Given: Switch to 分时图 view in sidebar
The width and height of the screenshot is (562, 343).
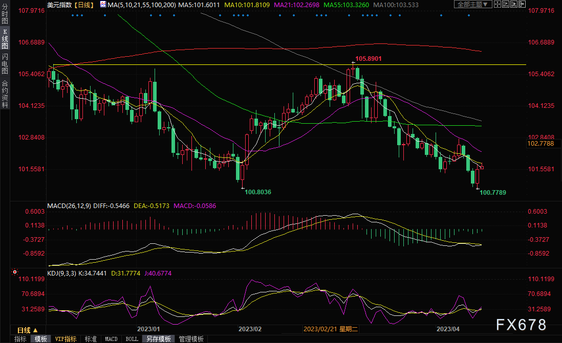Looking at the screenshot, I should click(5, 15).
